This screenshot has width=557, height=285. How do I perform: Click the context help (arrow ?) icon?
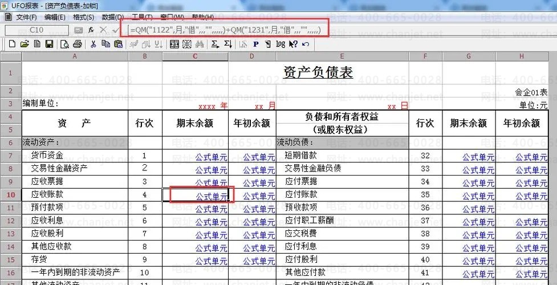pos(293,44)
